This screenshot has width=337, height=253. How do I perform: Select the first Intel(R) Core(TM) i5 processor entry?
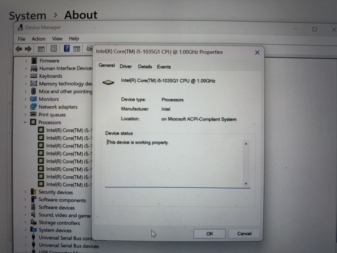(x=65, y=130)
